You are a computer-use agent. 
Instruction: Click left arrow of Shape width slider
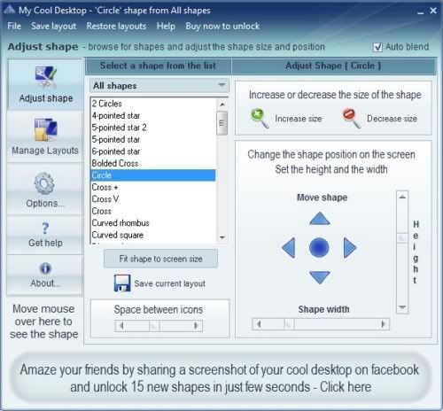[259, 324]
